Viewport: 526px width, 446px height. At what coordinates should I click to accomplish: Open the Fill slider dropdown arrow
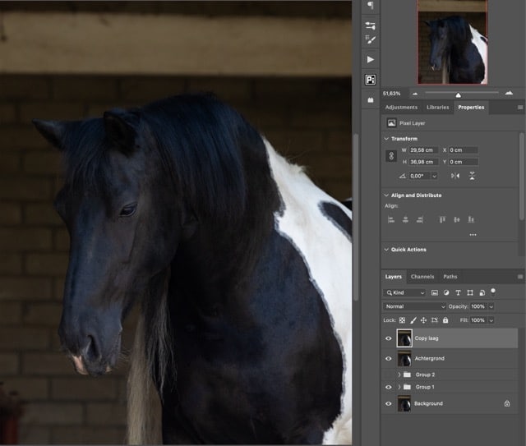point(491,320)
